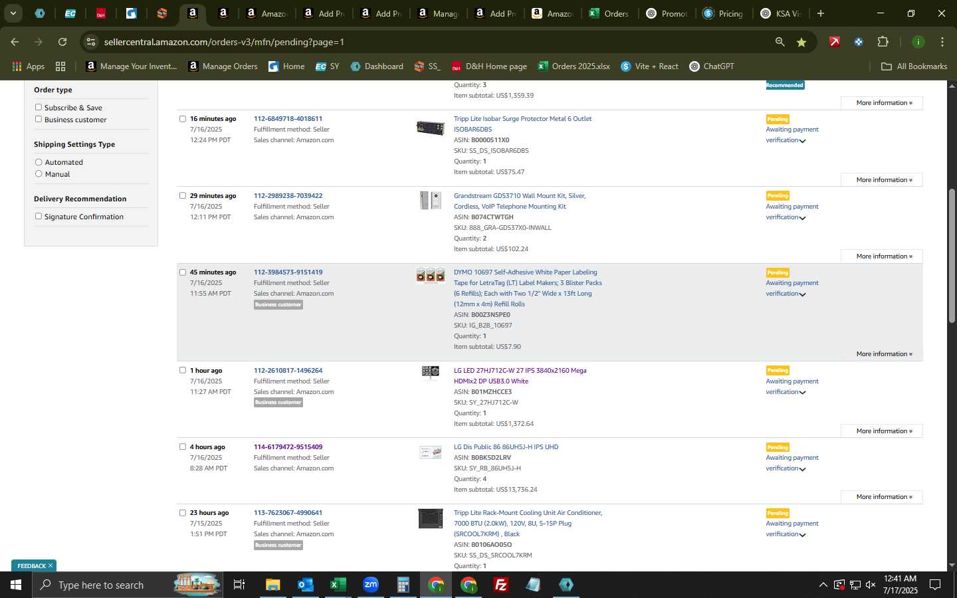Screen dimensions: 957x598
Task: Select Manual shipping settings type
Action: (39, 174)
